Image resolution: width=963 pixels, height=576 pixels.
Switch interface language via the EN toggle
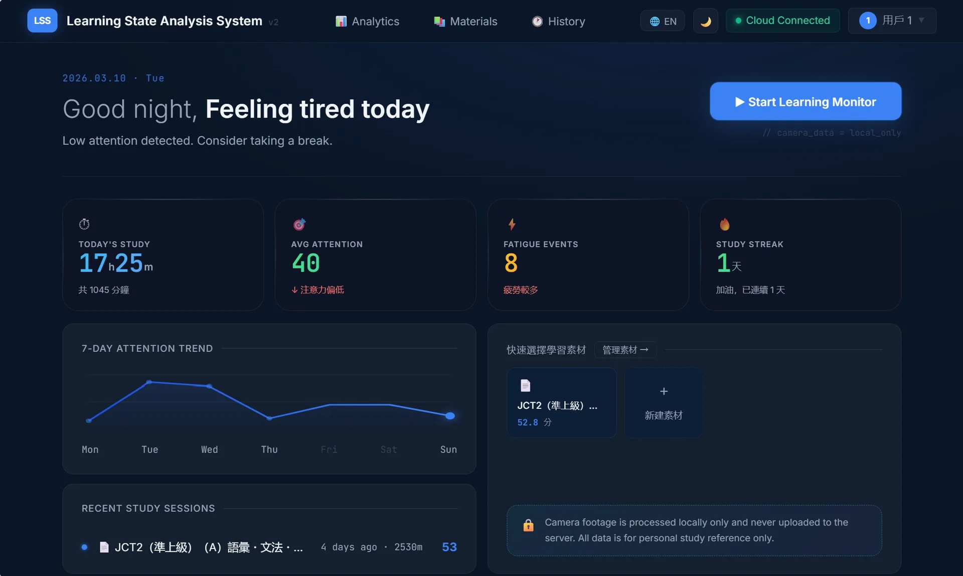pos(663,21)
